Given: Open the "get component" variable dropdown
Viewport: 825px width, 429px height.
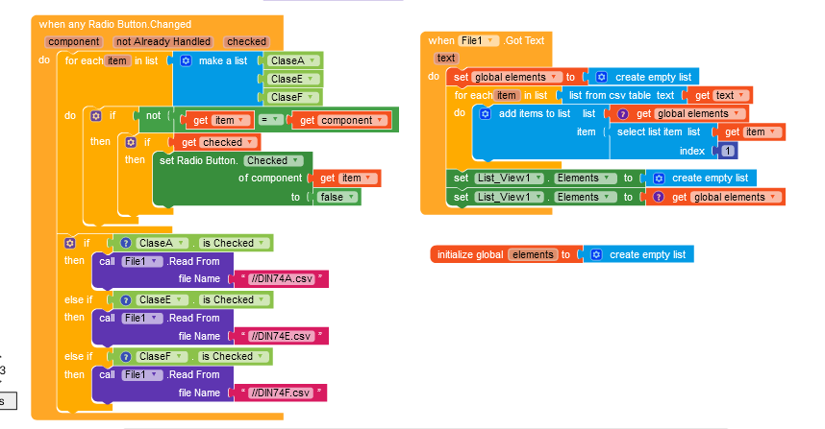Looking at the screenshot, I should (382, 120).
